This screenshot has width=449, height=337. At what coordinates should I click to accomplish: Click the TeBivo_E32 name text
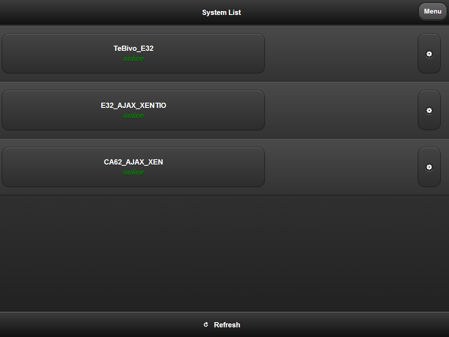click(133, 48)
